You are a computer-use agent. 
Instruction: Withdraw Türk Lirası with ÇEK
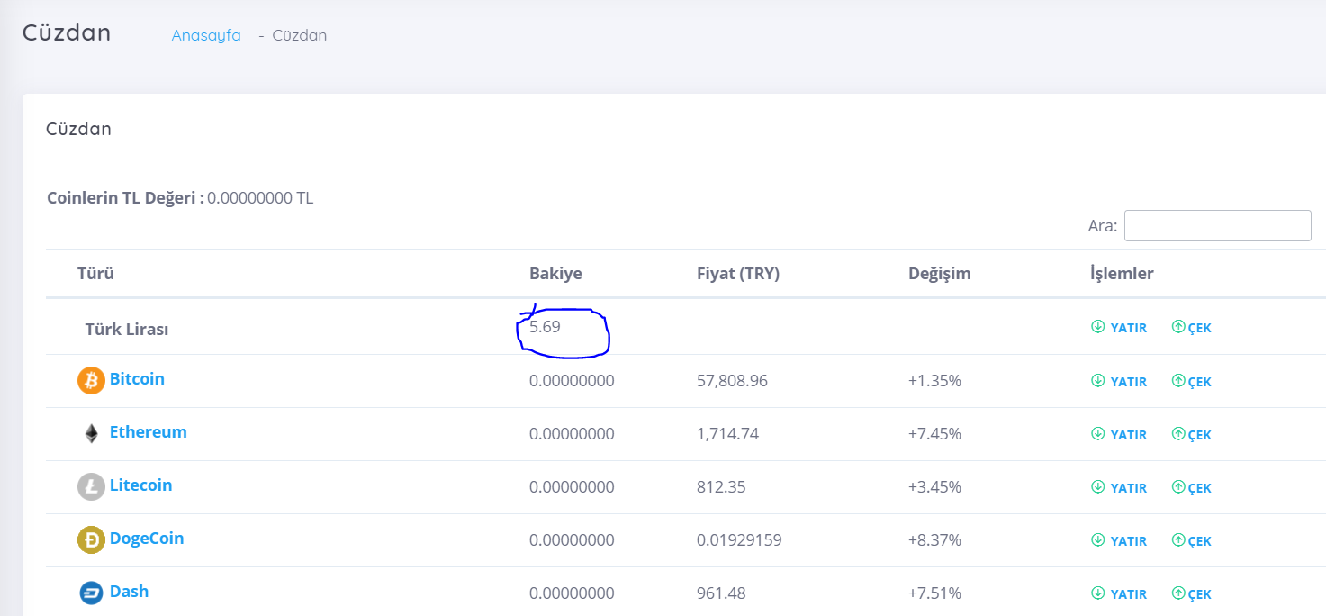[x=1192, y=328]
